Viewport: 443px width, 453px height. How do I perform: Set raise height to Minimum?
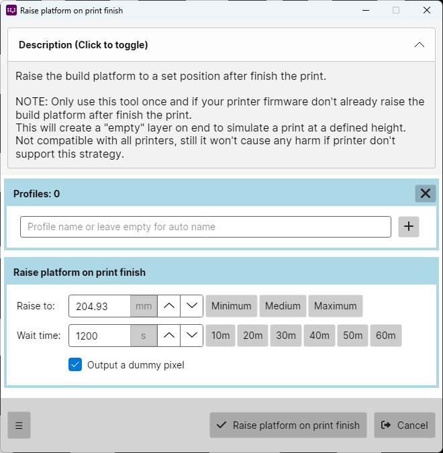232,306
